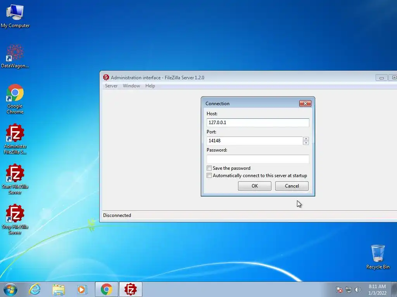Open the DataWagon desktop shortcut
Image resolution: width=397 pixels, height=297 pixels.
coord(15,56)
